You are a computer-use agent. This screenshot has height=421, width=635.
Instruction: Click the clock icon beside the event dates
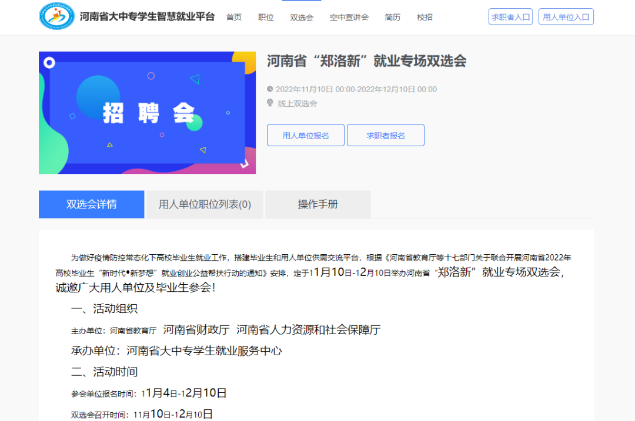[271, 89]
